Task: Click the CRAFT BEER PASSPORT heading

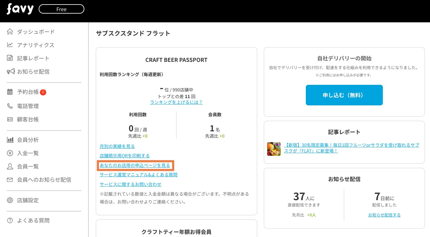Action: tap(176, 60)
